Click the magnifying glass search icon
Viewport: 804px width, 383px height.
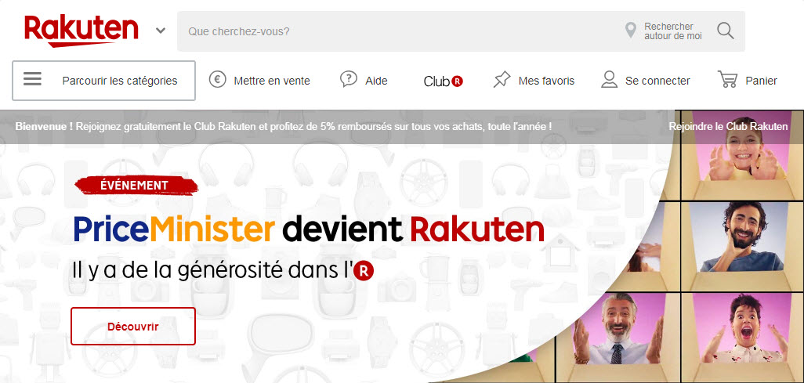[726, 31]
